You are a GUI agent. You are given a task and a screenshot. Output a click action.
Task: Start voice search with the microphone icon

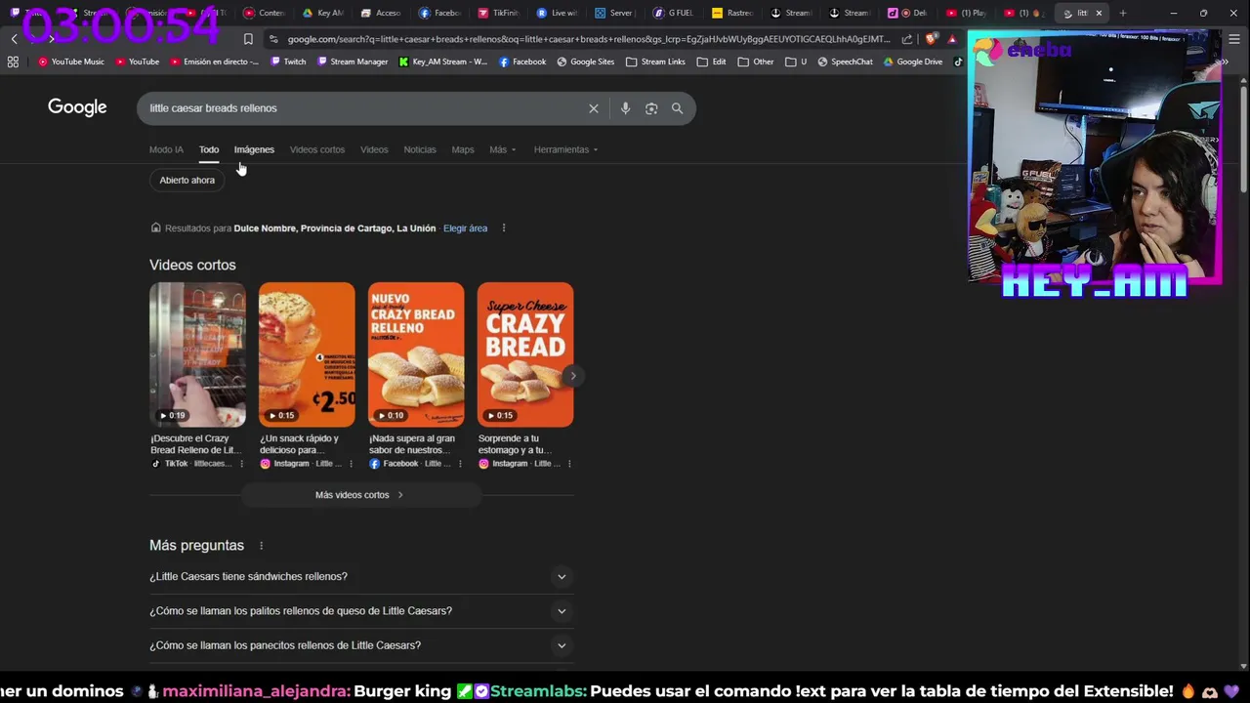pos(625,108)
